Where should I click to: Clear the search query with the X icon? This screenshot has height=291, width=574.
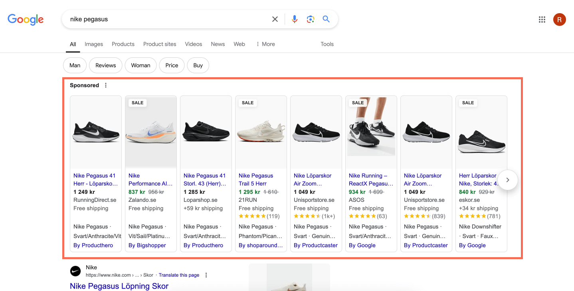tap(275, 19)
